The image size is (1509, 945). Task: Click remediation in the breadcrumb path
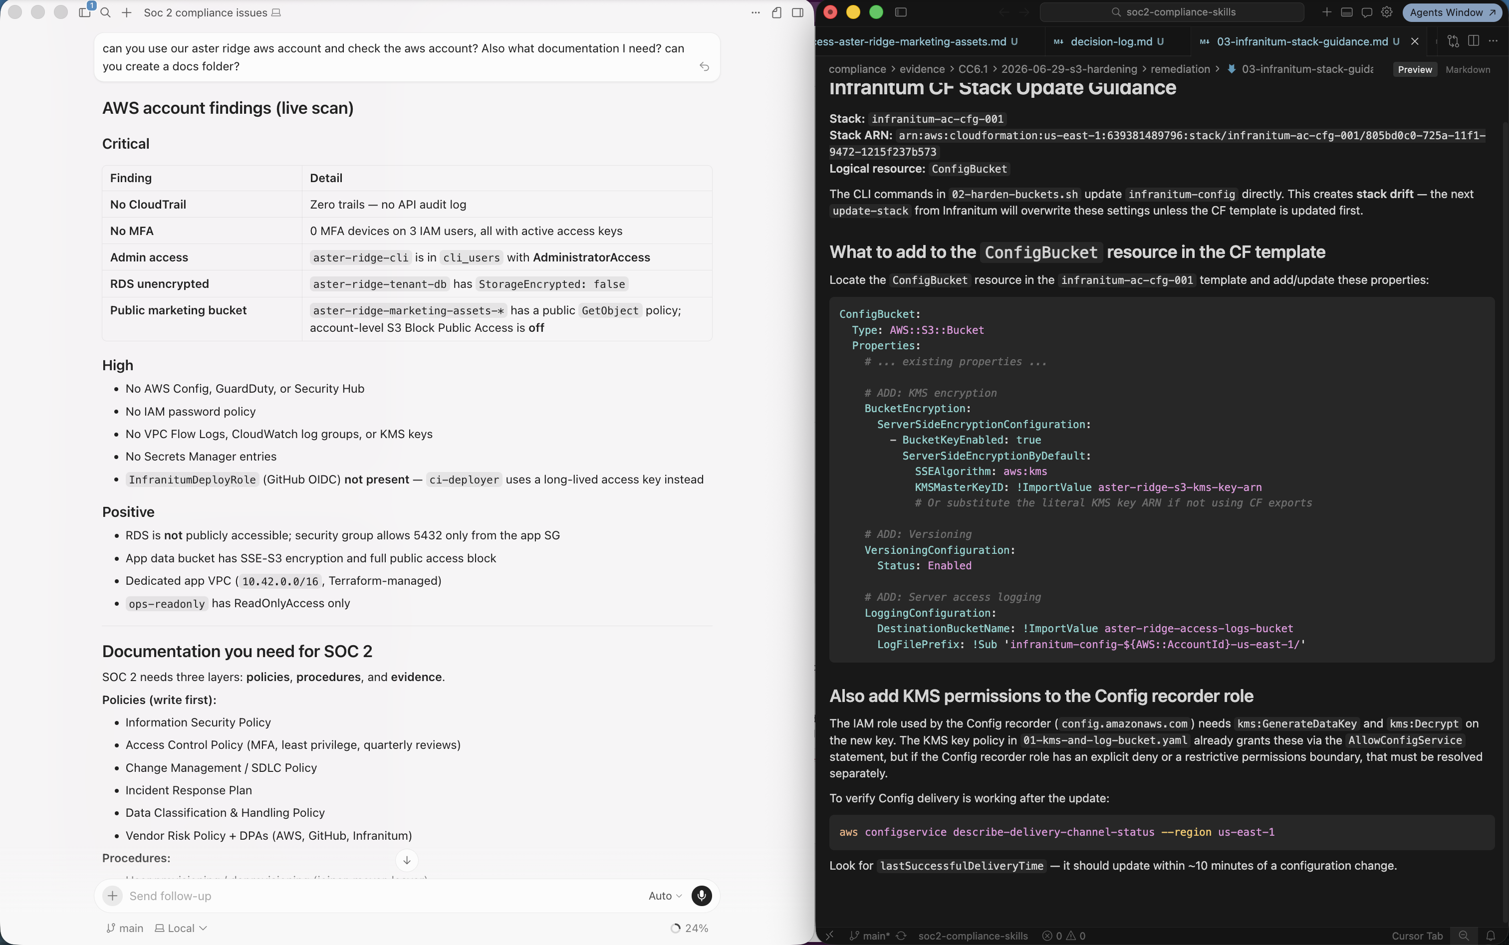(1180, 69)
